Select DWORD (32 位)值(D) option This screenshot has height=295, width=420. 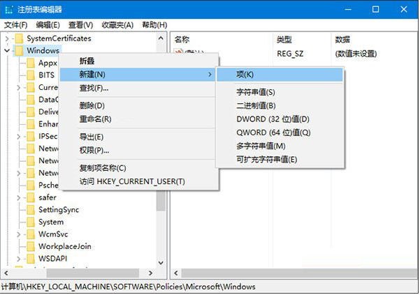[273, 119]
